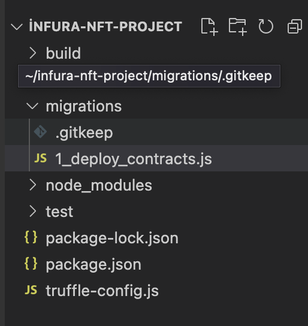Screen dimensions: 308x326
Task: Expand the test folder chevron
Action: click(x=33, y=211)
